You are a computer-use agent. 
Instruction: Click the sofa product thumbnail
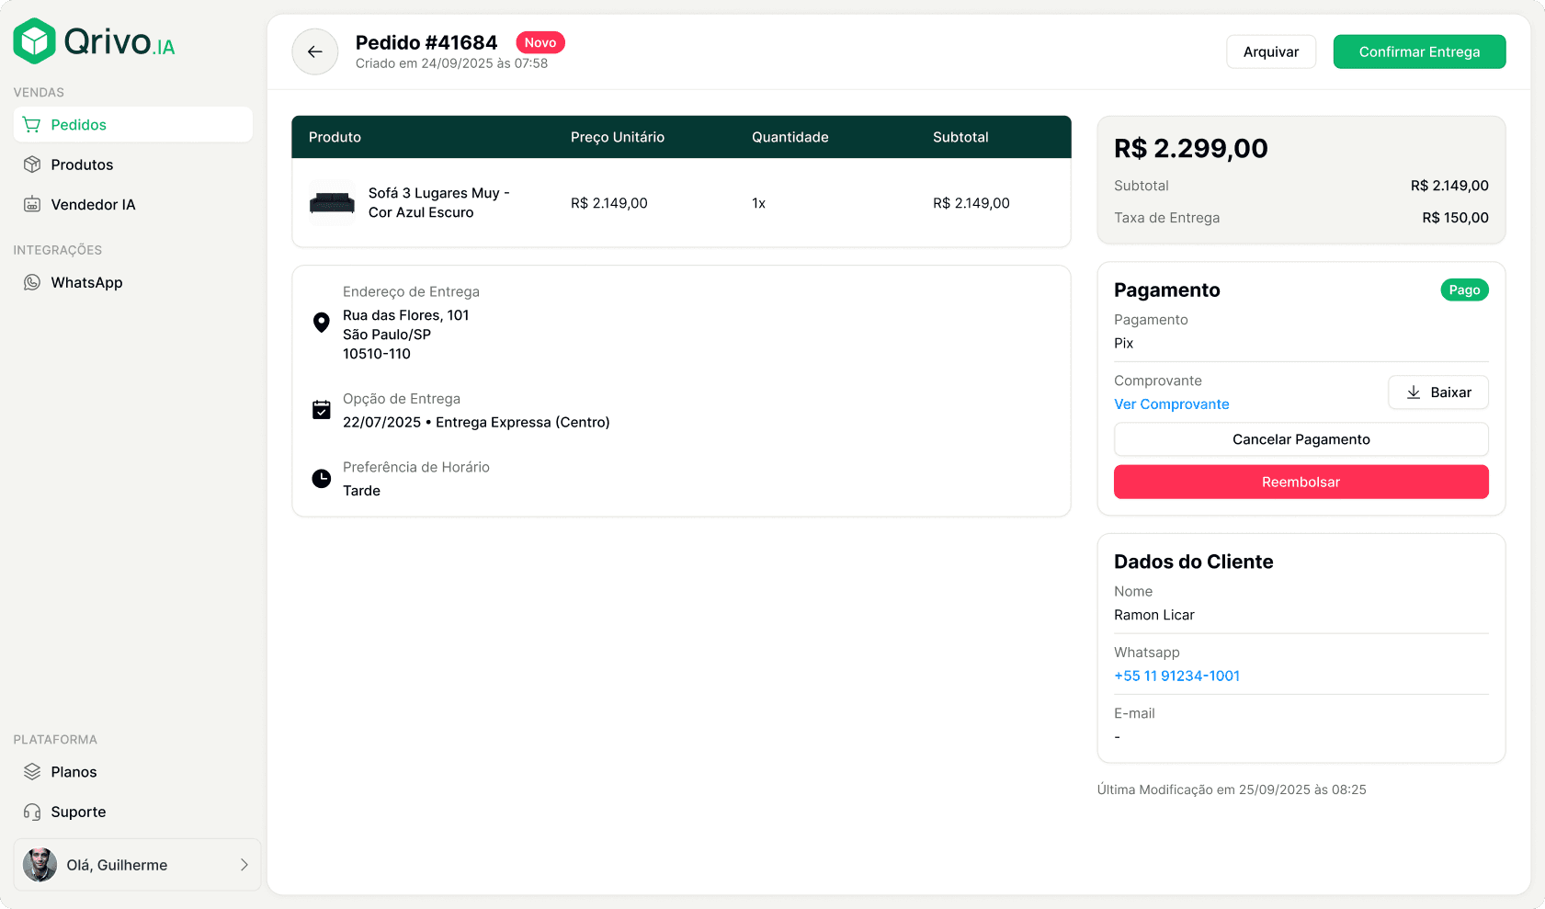point(332,203)
